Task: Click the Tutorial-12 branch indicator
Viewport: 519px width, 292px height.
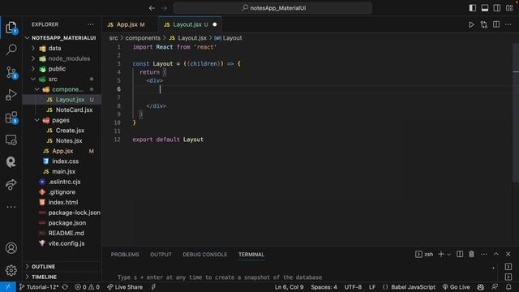Action: pos(39,287)
